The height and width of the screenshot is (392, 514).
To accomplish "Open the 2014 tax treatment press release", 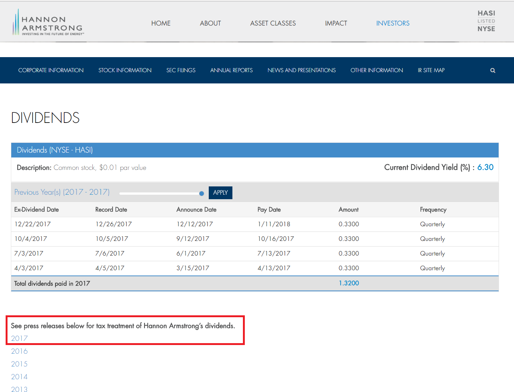I will pyautogui.click(x=19, y=377).
